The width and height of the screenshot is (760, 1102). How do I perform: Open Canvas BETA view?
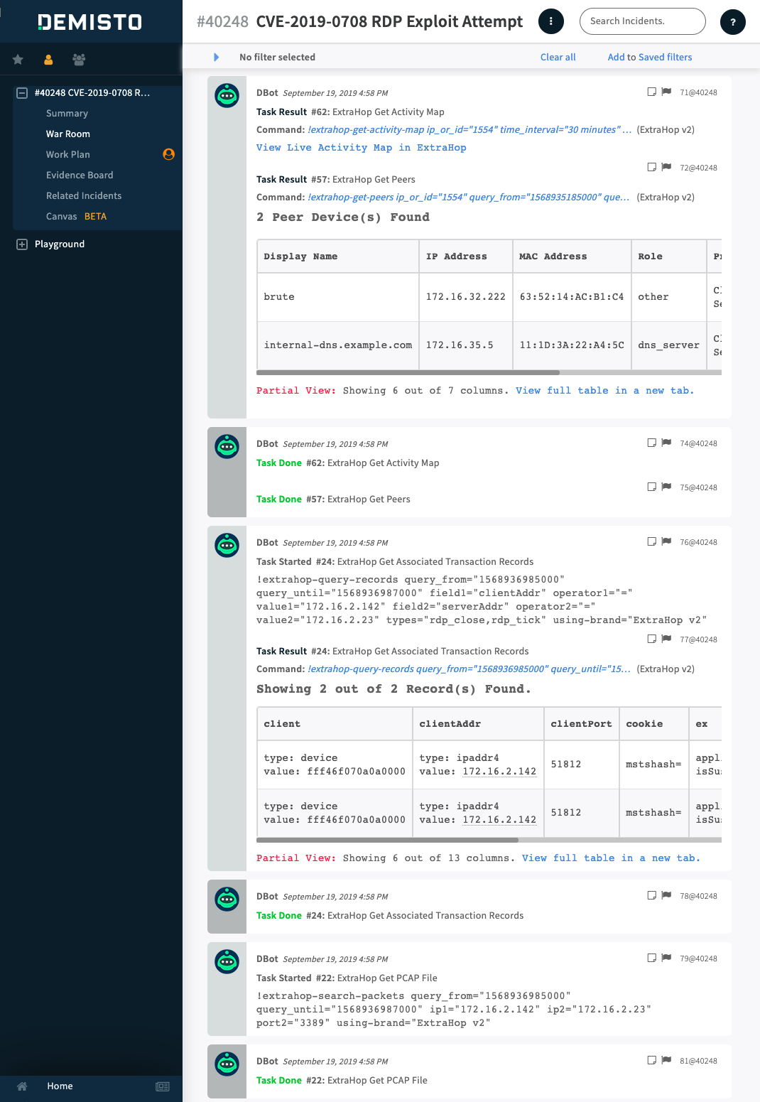tap(76, 216)
